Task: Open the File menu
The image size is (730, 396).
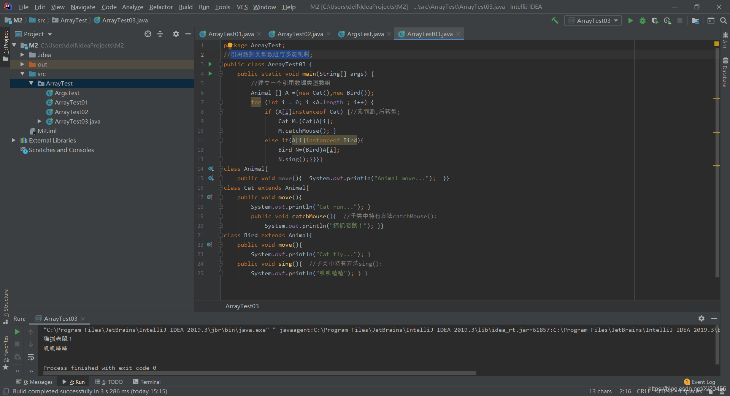Action: (24, 7)
